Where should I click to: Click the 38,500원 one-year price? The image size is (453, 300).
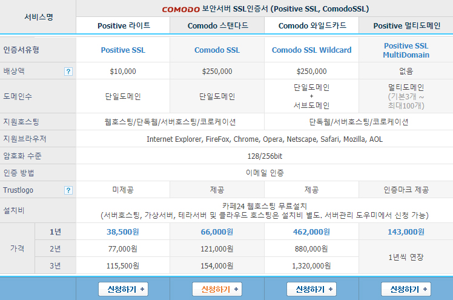(124, 232)
